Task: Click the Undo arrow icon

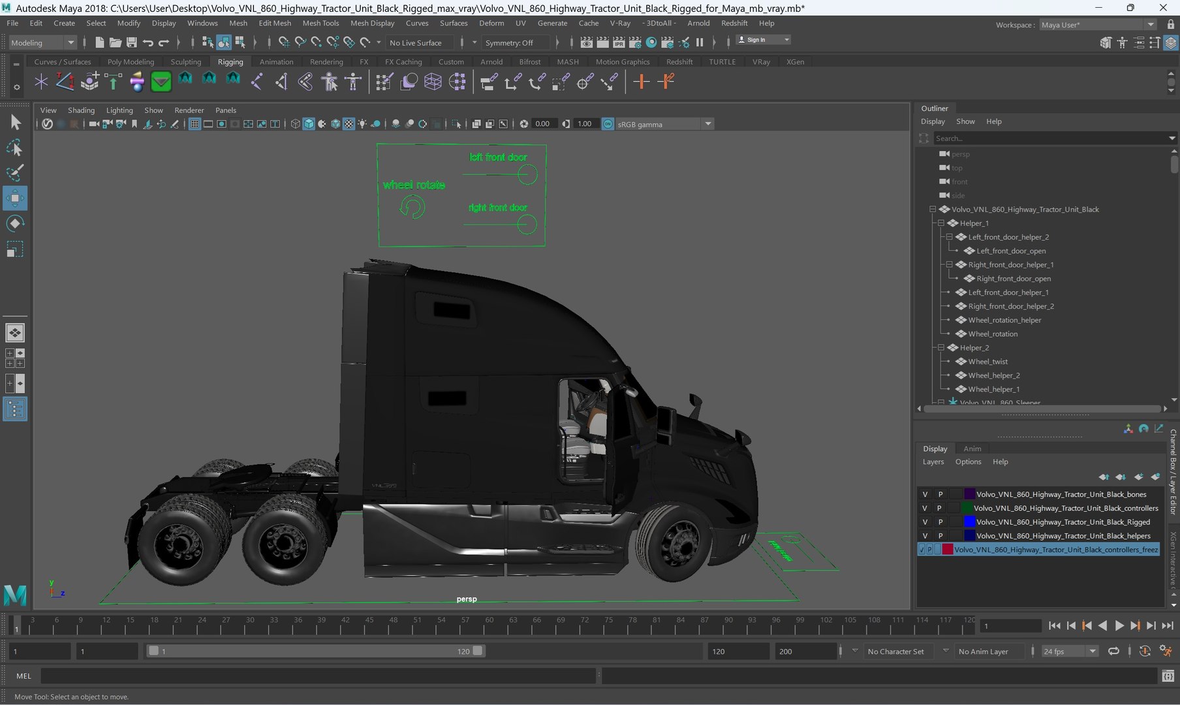Action: point(148,42)
